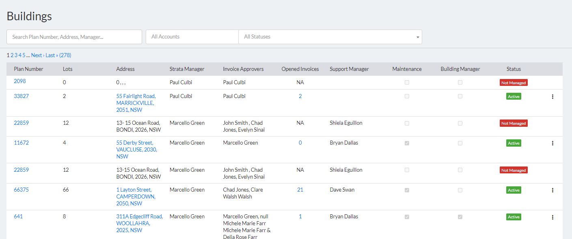Open the 311A Edgecliff Road, Woollahra address
The height and width of the screenshot is (239, 572).
pos(139,223)
